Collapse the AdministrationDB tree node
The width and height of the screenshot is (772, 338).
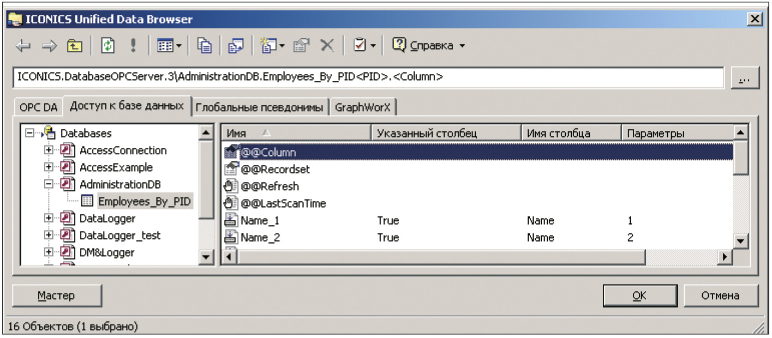(x=49, y=184)
